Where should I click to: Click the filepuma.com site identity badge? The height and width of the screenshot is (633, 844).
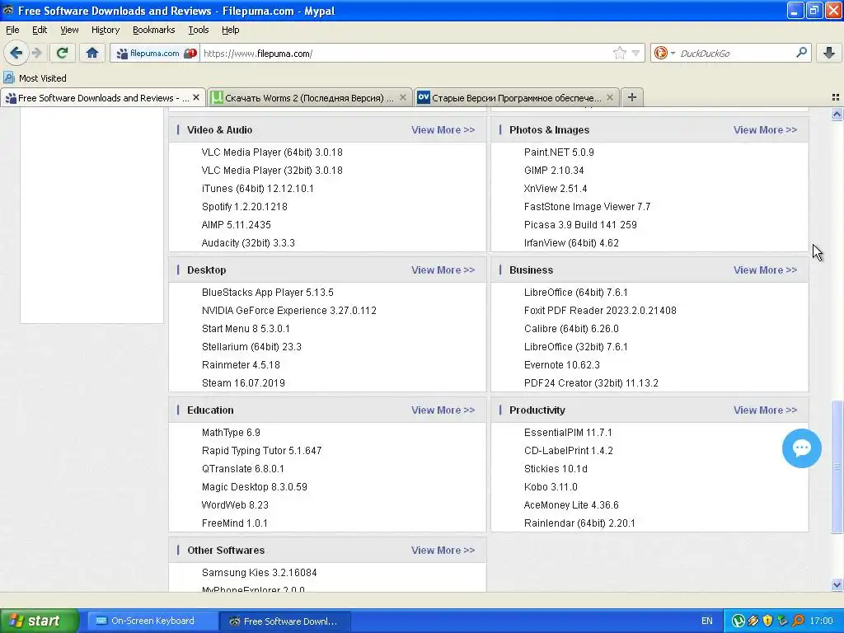point(155,54)
